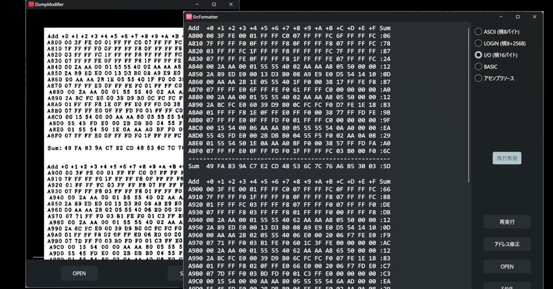This screenshot has width=553, height=289.
Task: Click row A860 in SrcFormatter
Action: click(289, 81)
